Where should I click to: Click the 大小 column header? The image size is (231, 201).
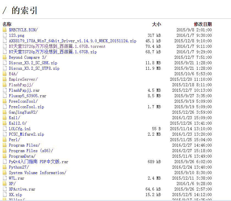[156, 24]
